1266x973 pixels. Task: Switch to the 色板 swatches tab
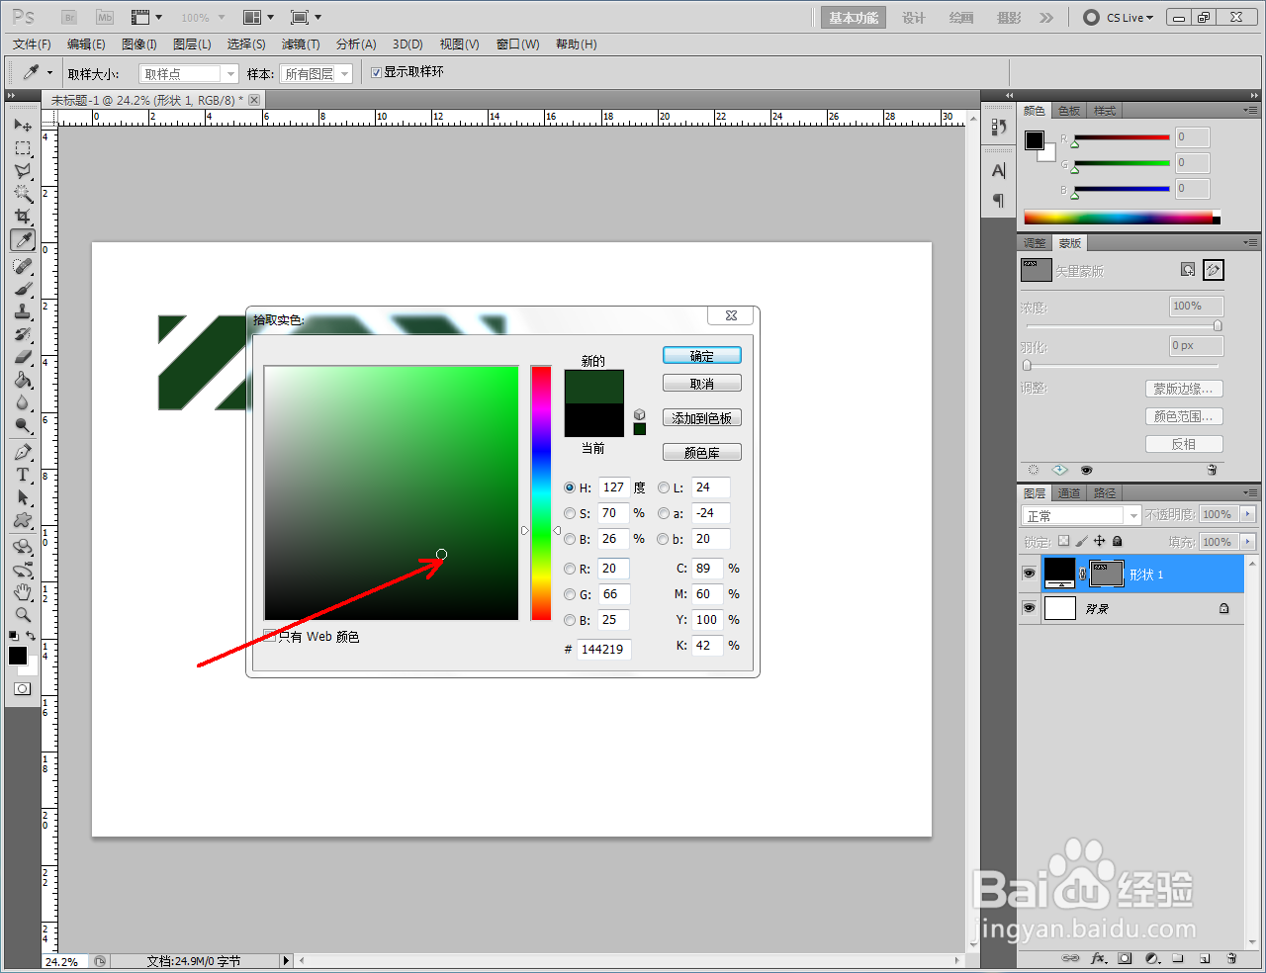click(1069, 111)
